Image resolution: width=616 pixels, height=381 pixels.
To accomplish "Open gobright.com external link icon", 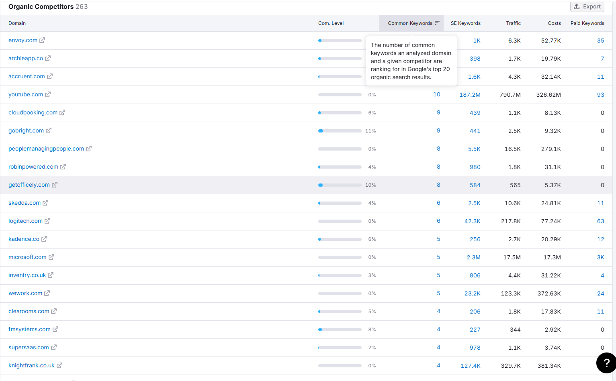I will (49, 130).
